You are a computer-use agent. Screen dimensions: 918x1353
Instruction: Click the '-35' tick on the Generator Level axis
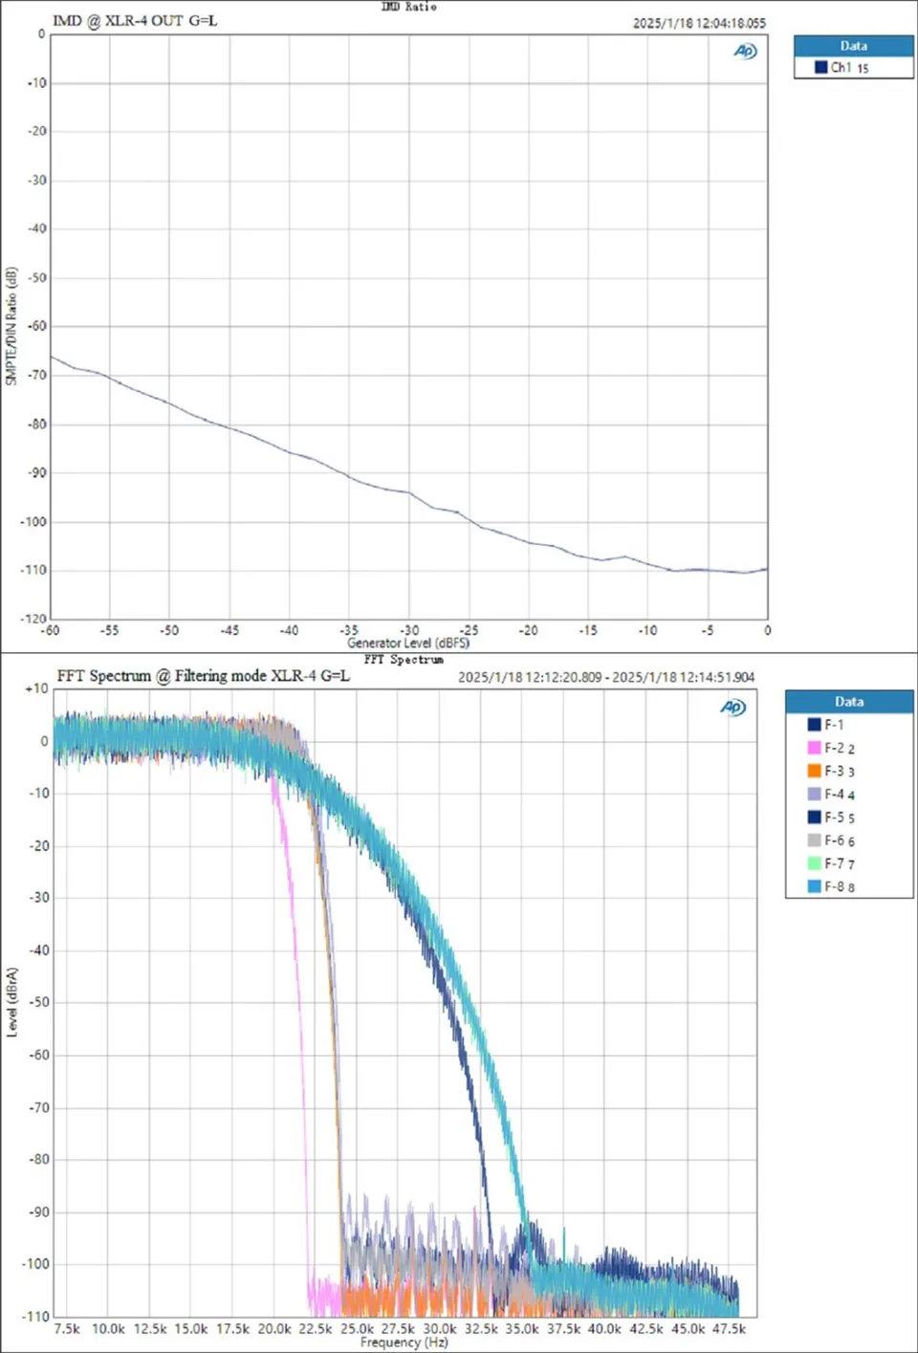point(349,630)
